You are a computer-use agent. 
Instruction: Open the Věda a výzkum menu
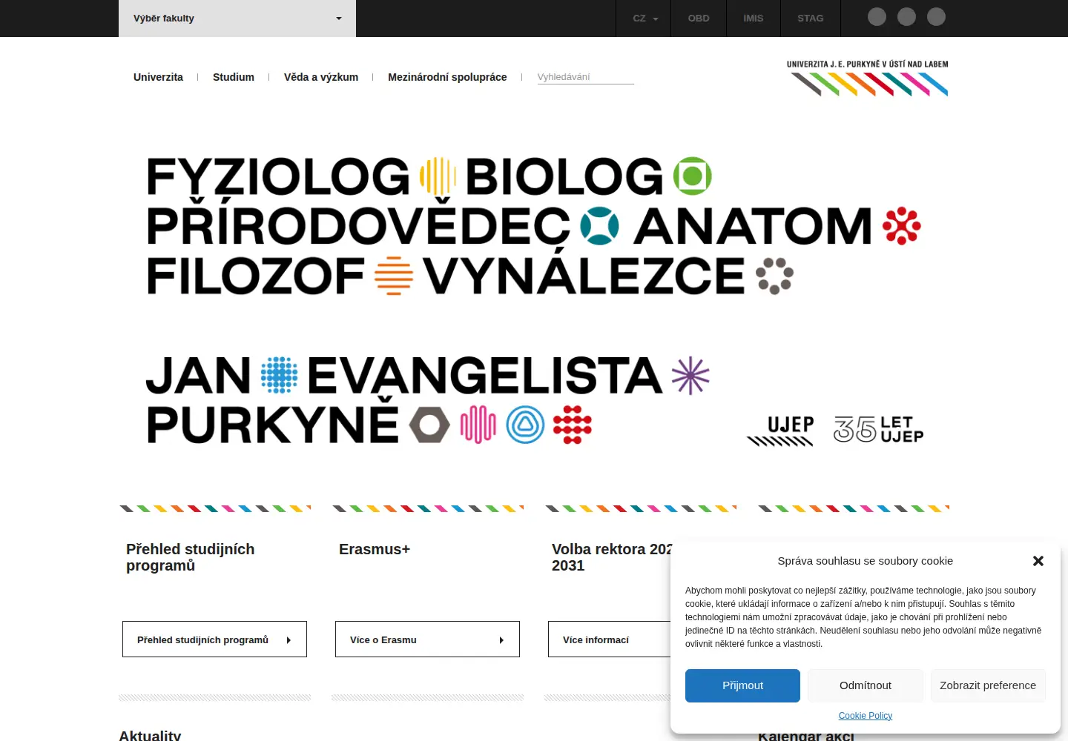[x=321, y=77]
